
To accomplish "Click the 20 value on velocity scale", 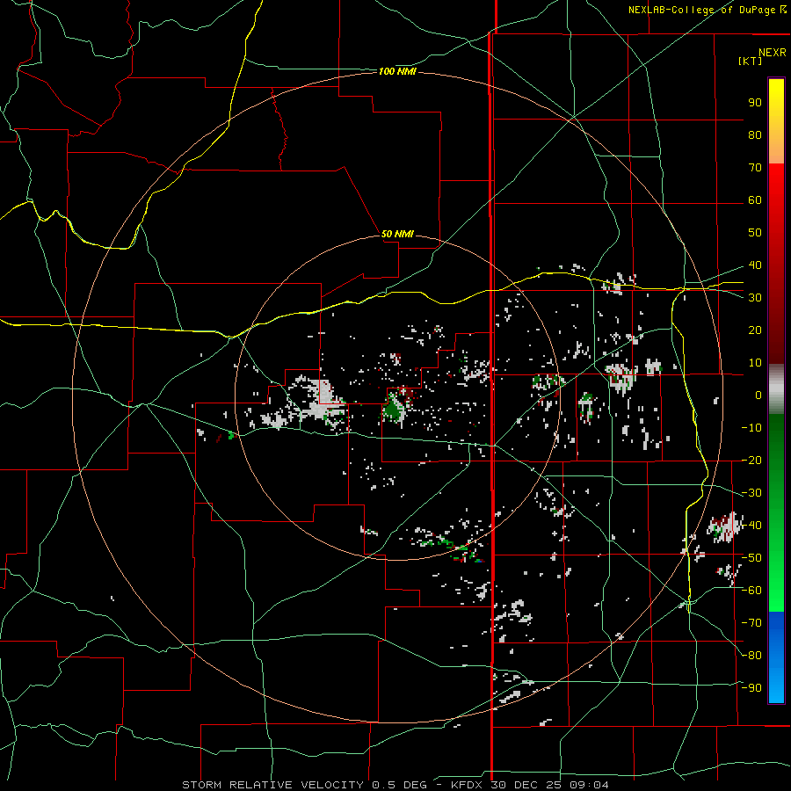I will click(x=755, y=330).
